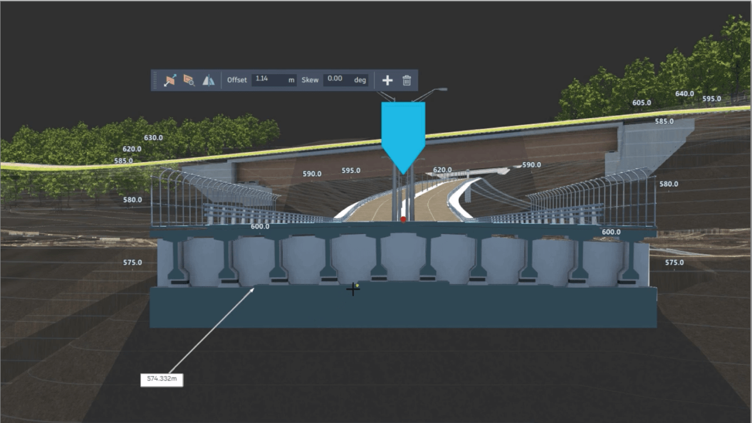
Task: Click the red point at the deck centerline
Action: [x=403, y=219]
